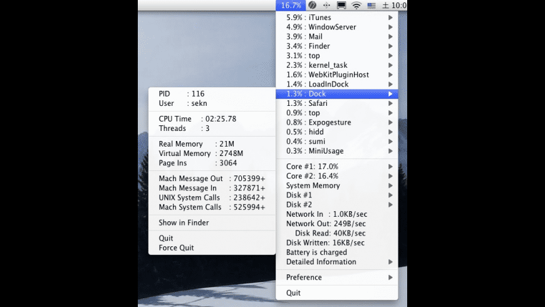Click the Mach System Calls : 525994+ line
Screen dimensions: 545x307
(x=212, y=207)
